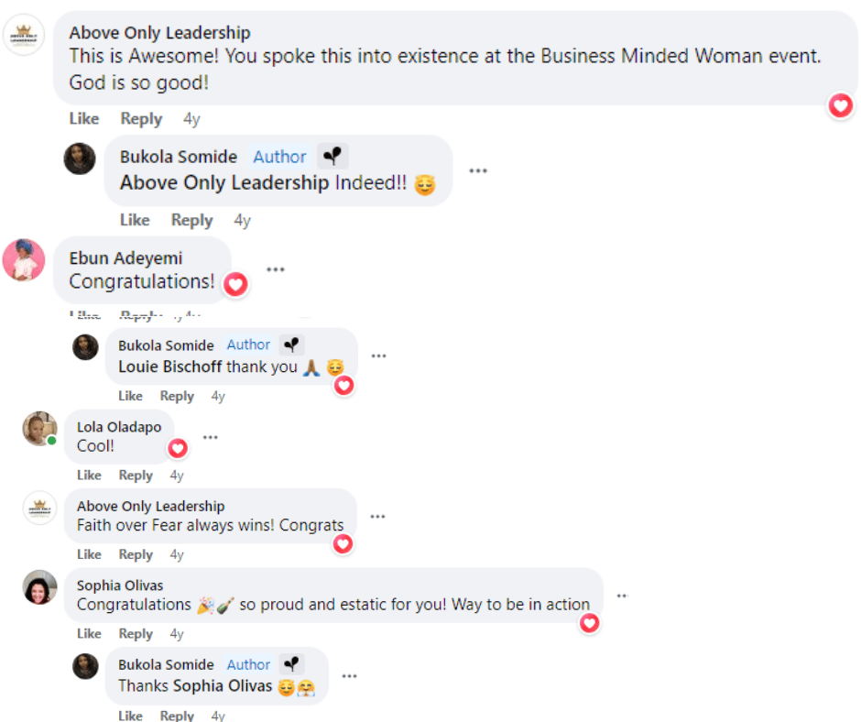Image resolution: width=861 pixels, height=722 pixels.
Task: Click heart reaction on Above Only Leadership's top comment
Action: point(840,106)
